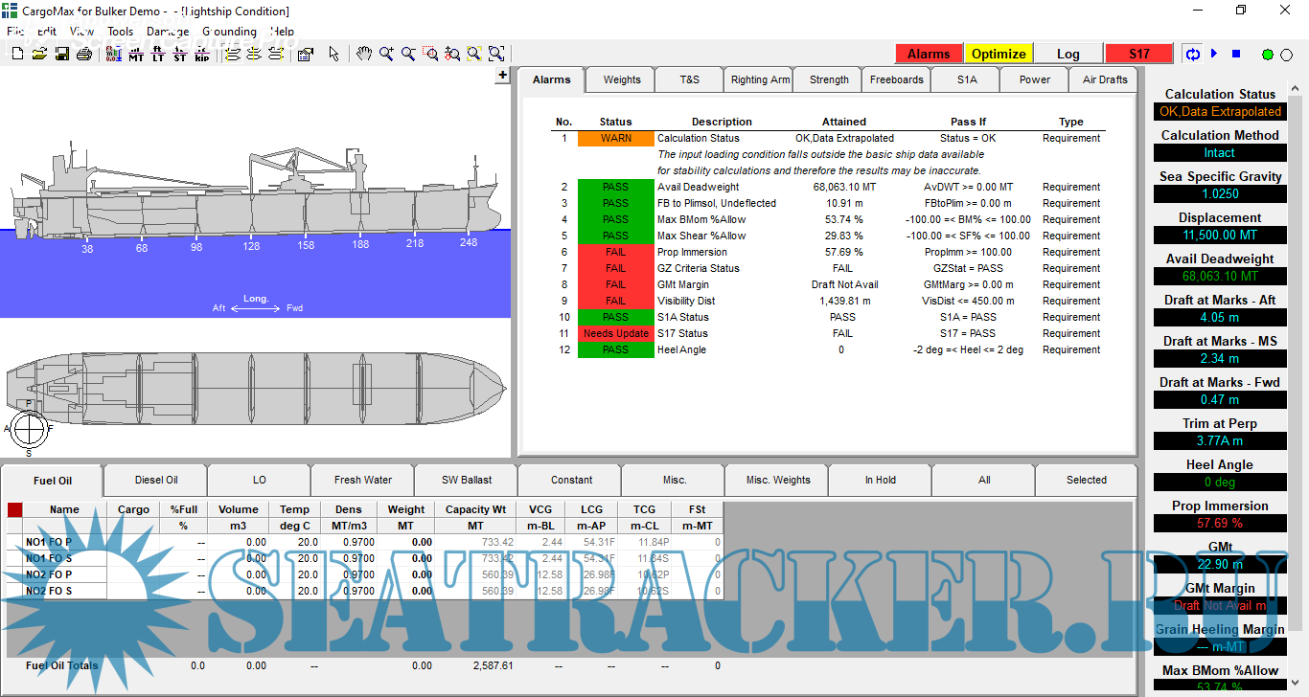This screenshot has width=1309, height=697.
Task: Click the red S17 status button
Action: click(1138, 54)
